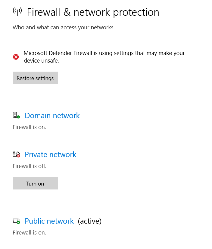This screenshot has width=212, height=249.
Task: Open the Public network settings link
Action: [49, 221]
